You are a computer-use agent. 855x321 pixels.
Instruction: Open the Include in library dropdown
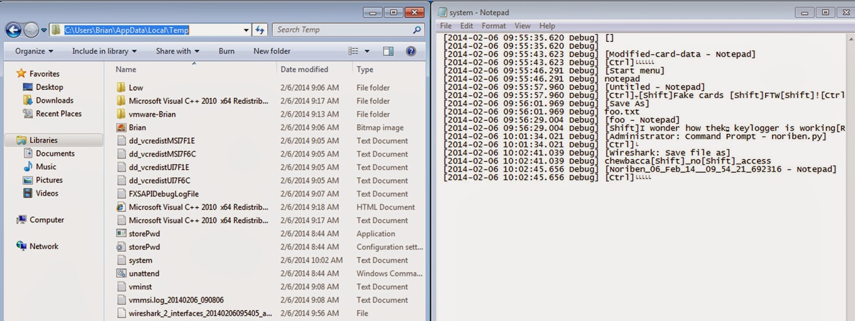[104, 51]
